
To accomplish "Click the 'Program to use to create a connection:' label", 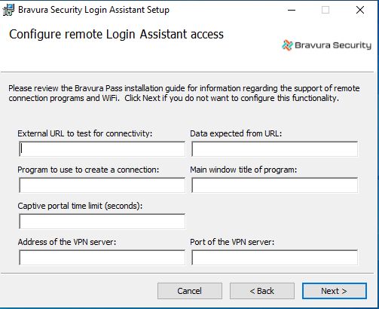I will coord(88,170).
